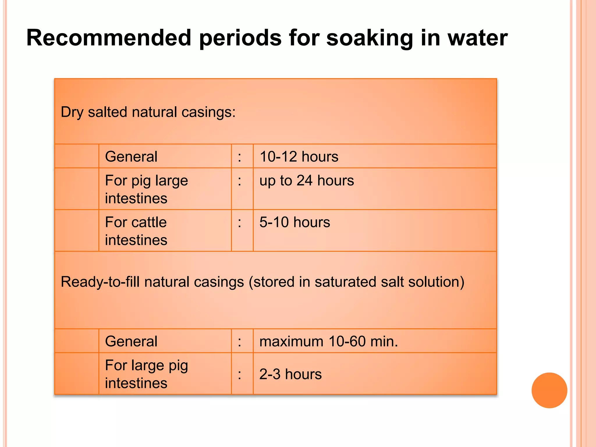Click the colon cell beside '2-3 hours'
The width and height of the screenshot is (596, 447).
242,374
